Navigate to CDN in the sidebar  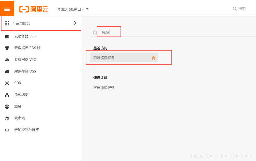[18, 83]
